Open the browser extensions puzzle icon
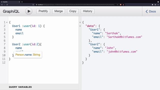 pos(152,5)
